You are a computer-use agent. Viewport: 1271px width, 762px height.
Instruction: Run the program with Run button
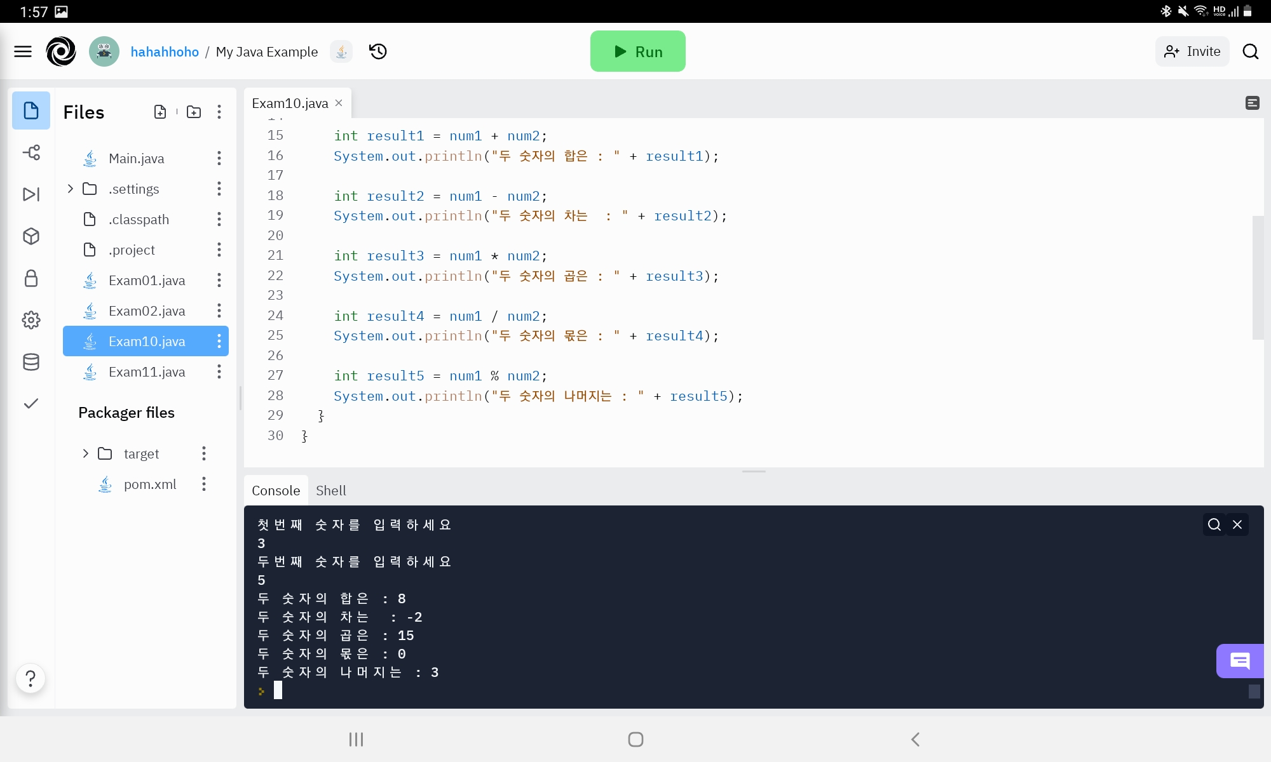(638, 51)
